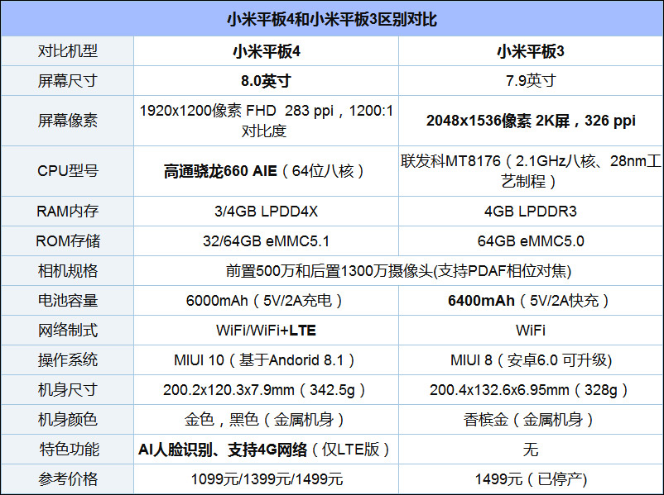Click the 1499元（已停产）cell
This screenshot has width=664, height=495.
pos(531,479)
